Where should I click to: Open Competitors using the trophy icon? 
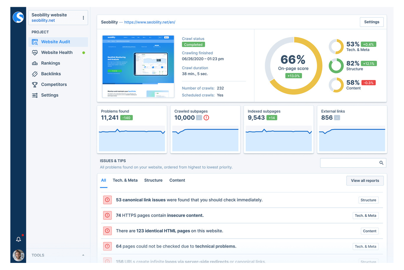pos(35,84)
